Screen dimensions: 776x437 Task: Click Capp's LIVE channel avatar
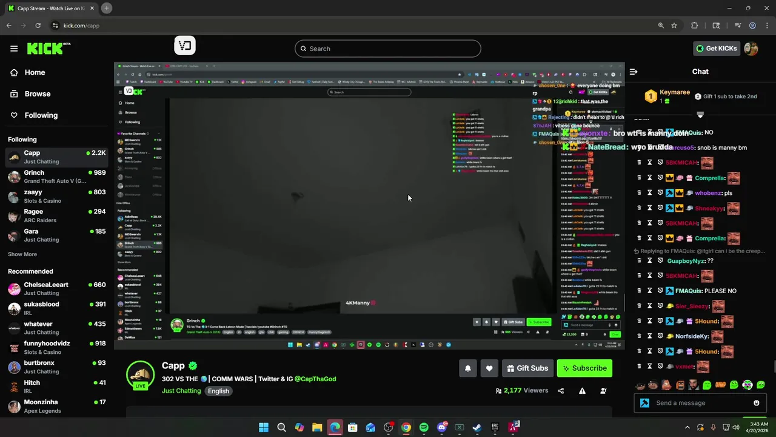(140, 375)
